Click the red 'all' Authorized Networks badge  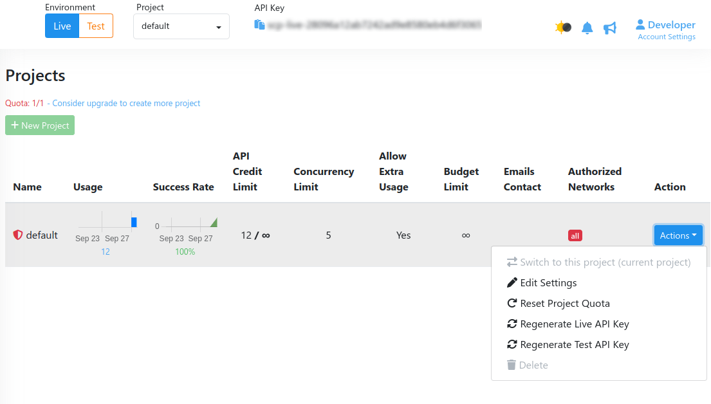click(575, 235)
